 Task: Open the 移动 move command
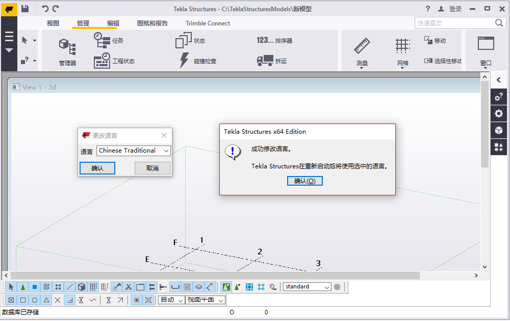click(x=435, y=40)
